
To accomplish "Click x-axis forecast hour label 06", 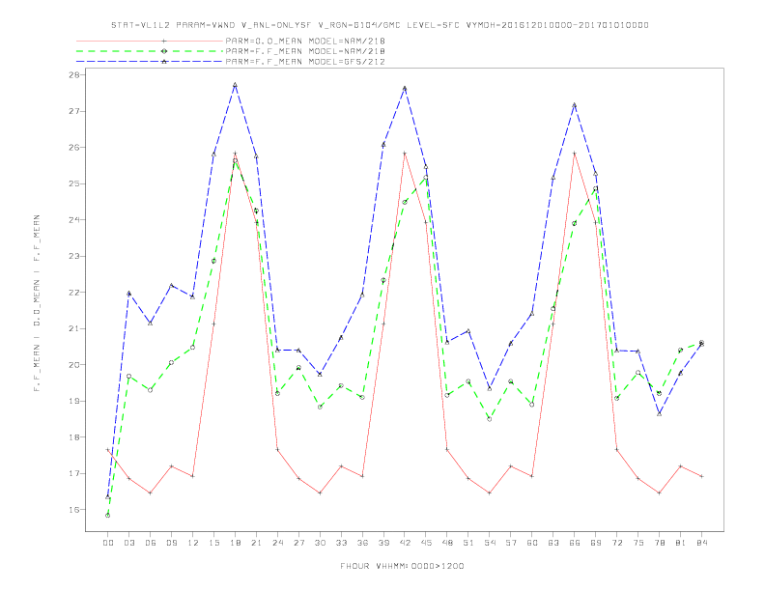I will (151, 543).
